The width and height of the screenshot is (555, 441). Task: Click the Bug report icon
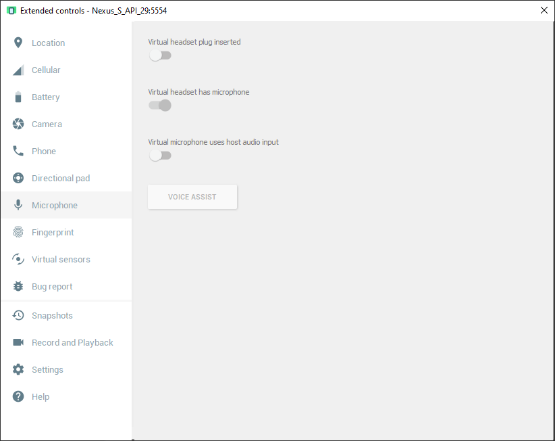pyautogui.click(x=18, y=287)
